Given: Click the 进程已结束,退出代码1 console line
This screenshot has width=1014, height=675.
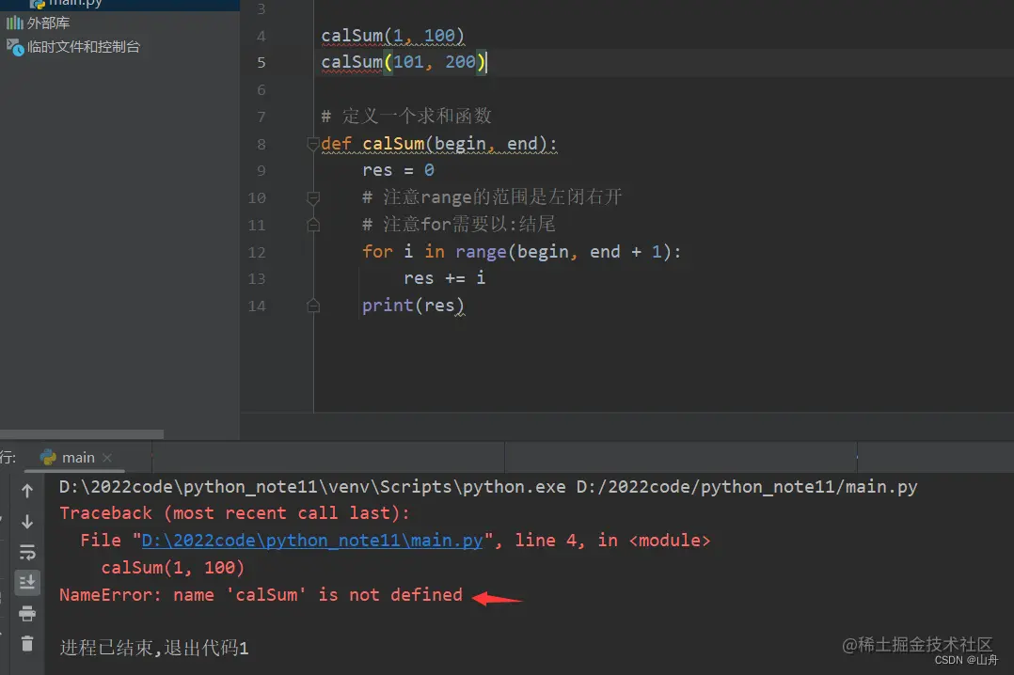Looking at the screenshot, I should (x=154, y=648).
